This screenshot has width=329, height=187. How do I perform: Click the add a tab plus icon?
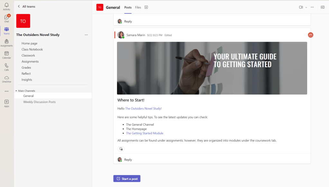point(146,7)
